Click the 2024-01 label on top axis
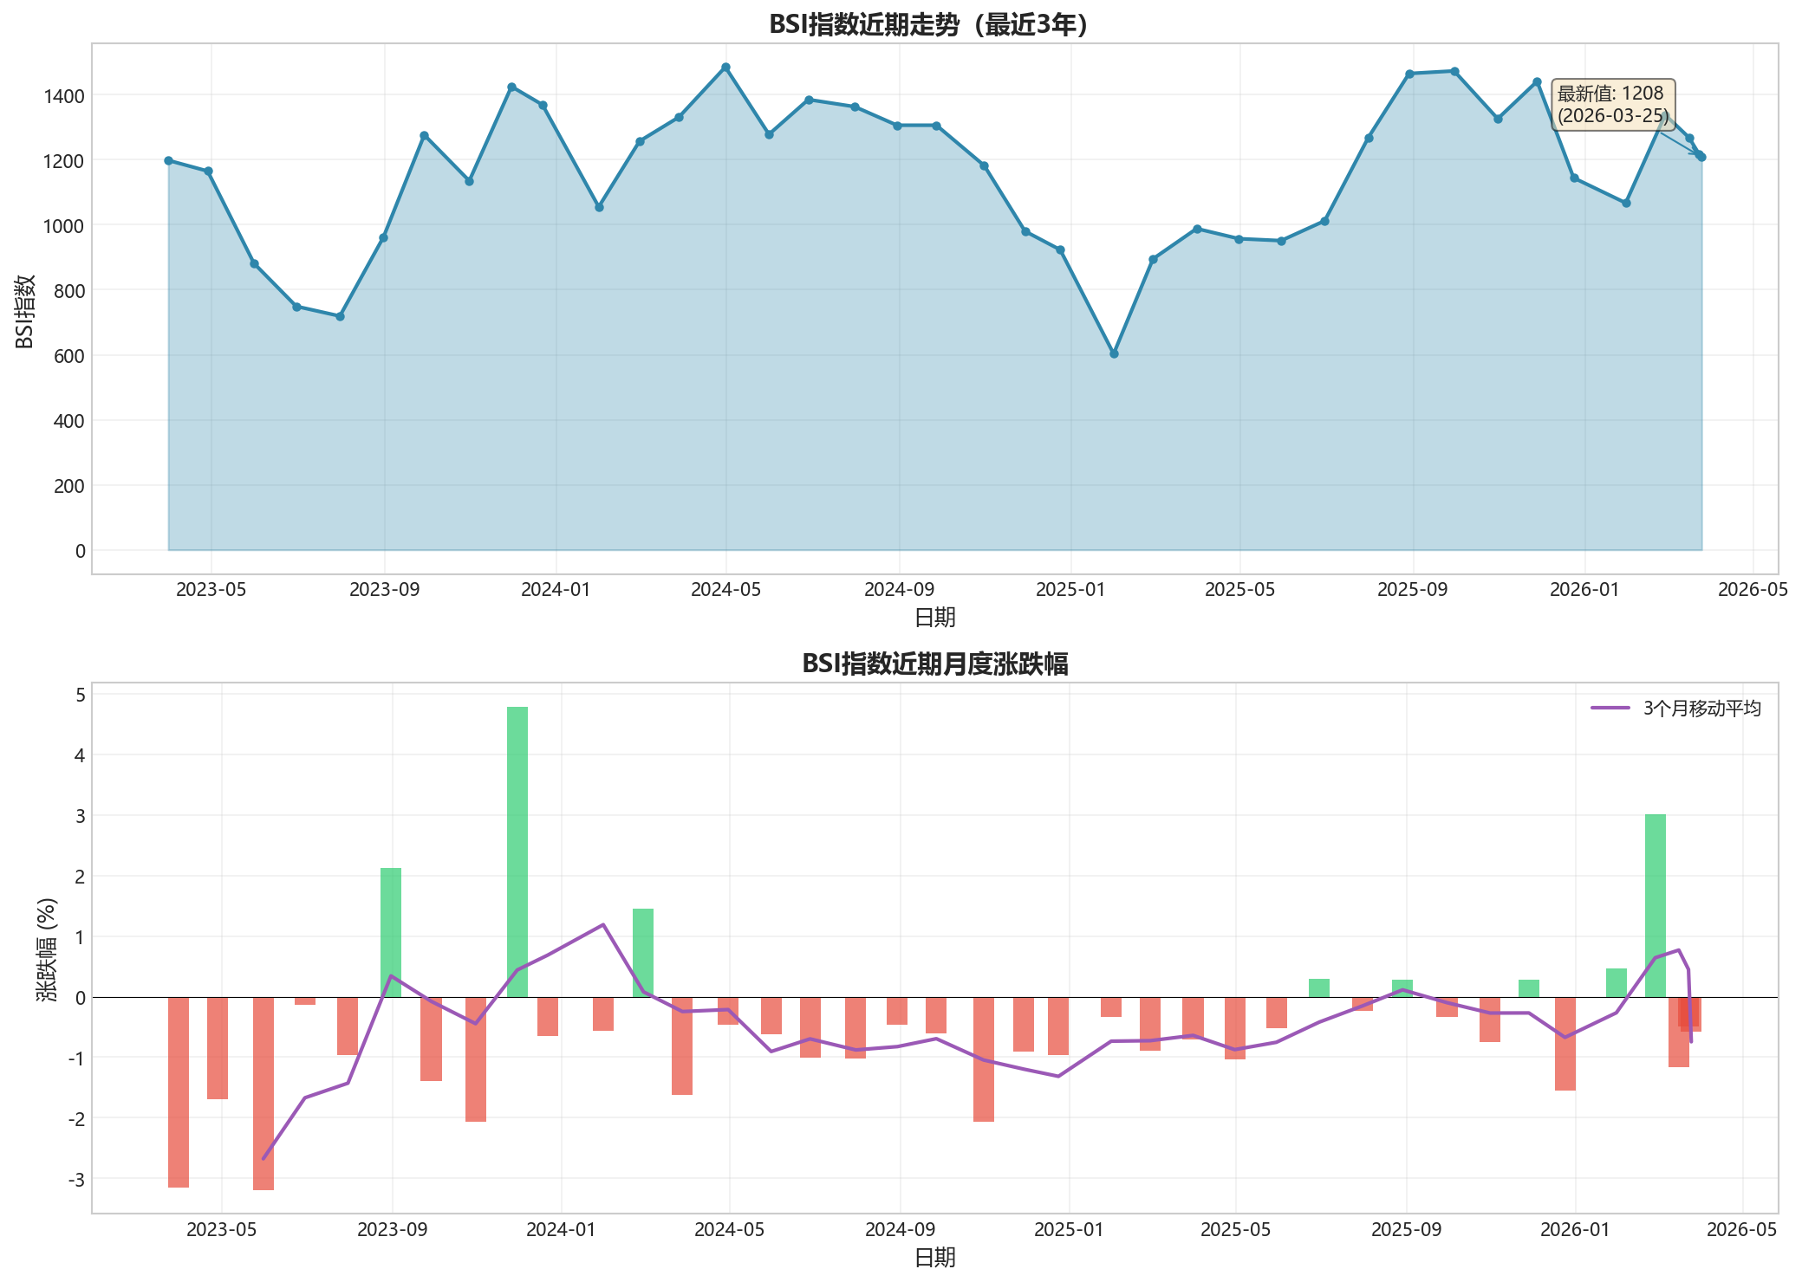 pos(556,590)
